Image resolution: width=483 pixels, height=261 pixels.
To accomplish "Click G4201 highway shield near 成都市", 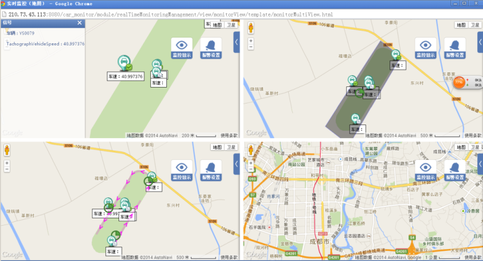I will tap(334, 258).
